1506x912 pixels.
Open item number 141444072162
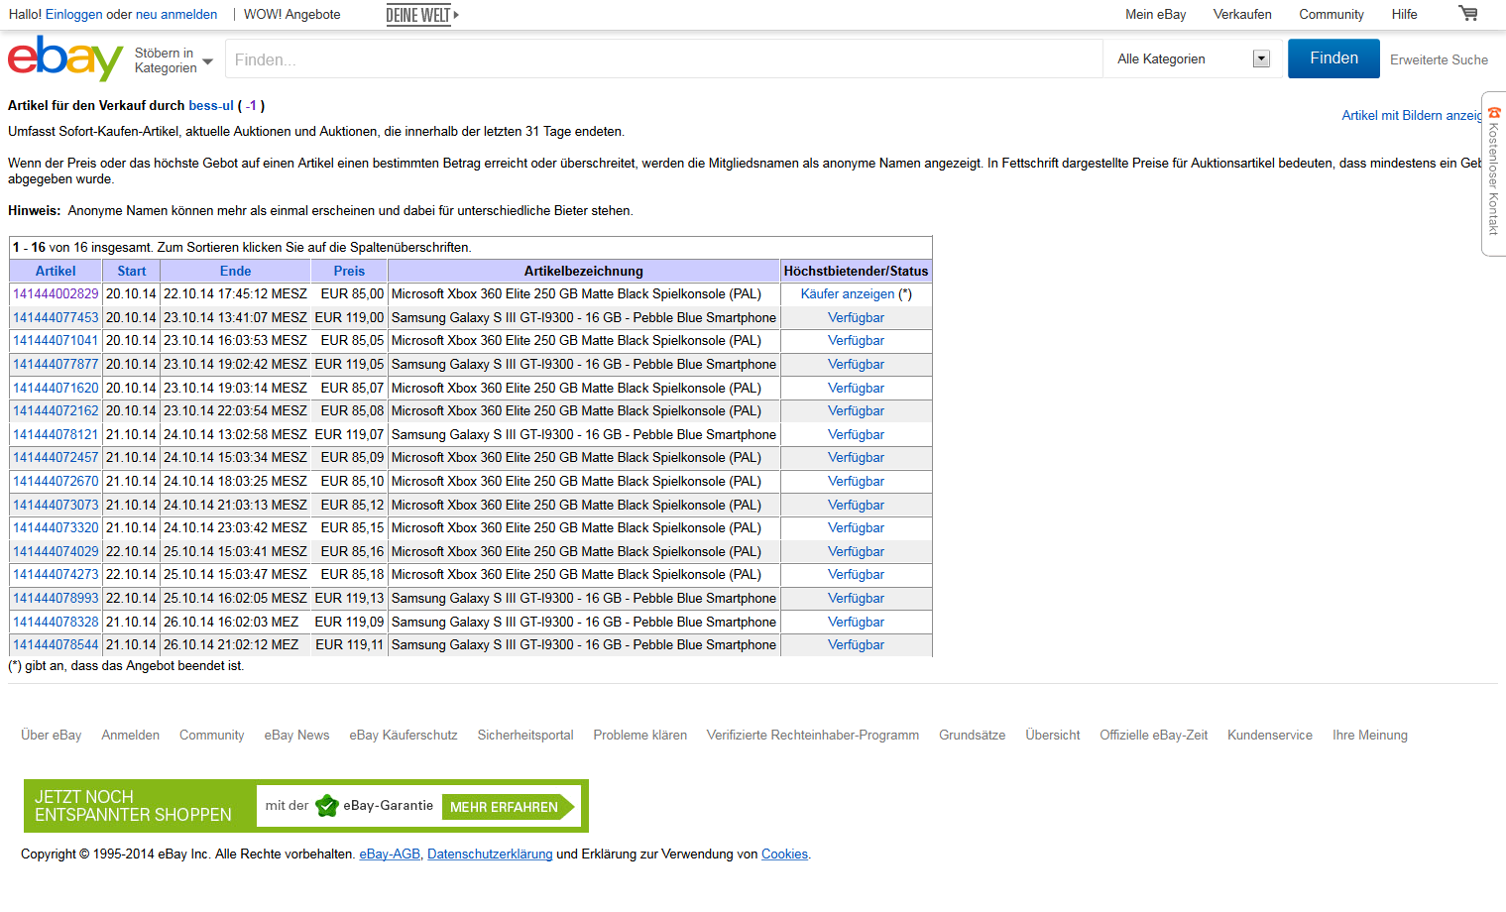click(56, 410)
